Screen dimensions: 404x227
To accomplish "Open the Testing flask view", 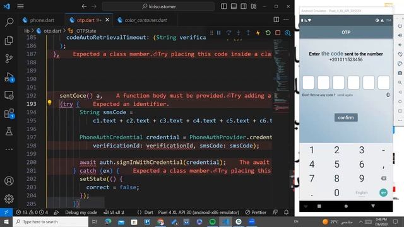I will pyautogui.click(x=9, y=132).
